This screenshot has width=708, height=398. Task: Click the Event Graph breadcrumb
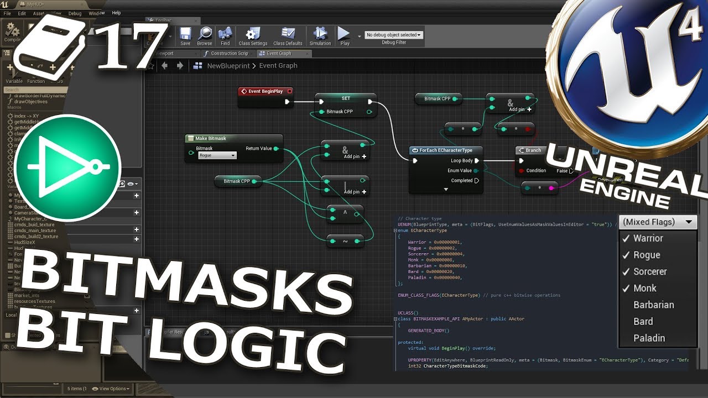coord(278,65)
